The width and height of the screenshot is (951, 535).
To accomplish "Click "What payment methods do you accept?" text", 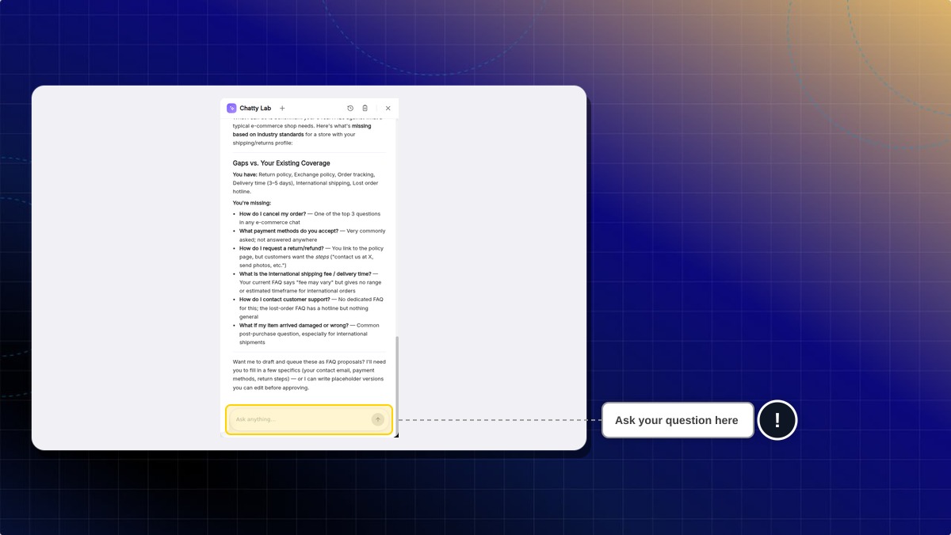I will [x=288, y=231].
